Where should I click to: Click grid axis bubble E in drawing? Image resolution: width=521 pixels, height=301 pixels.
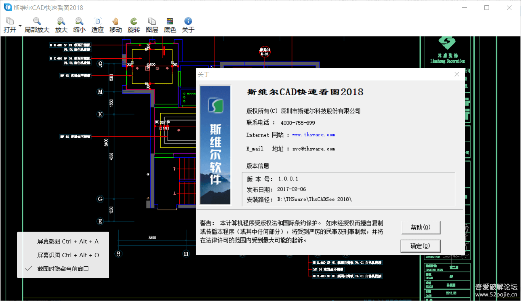100,221
